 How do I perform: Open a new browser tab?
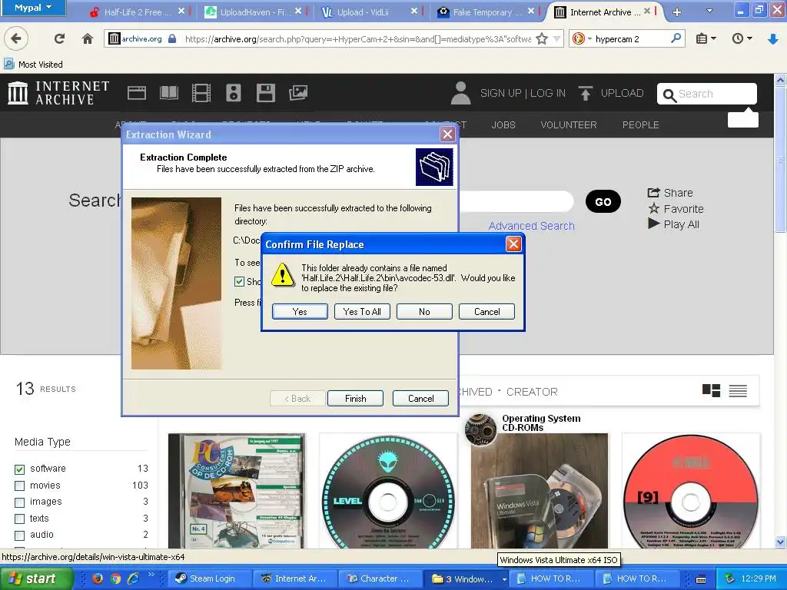(x=676, y=12)
